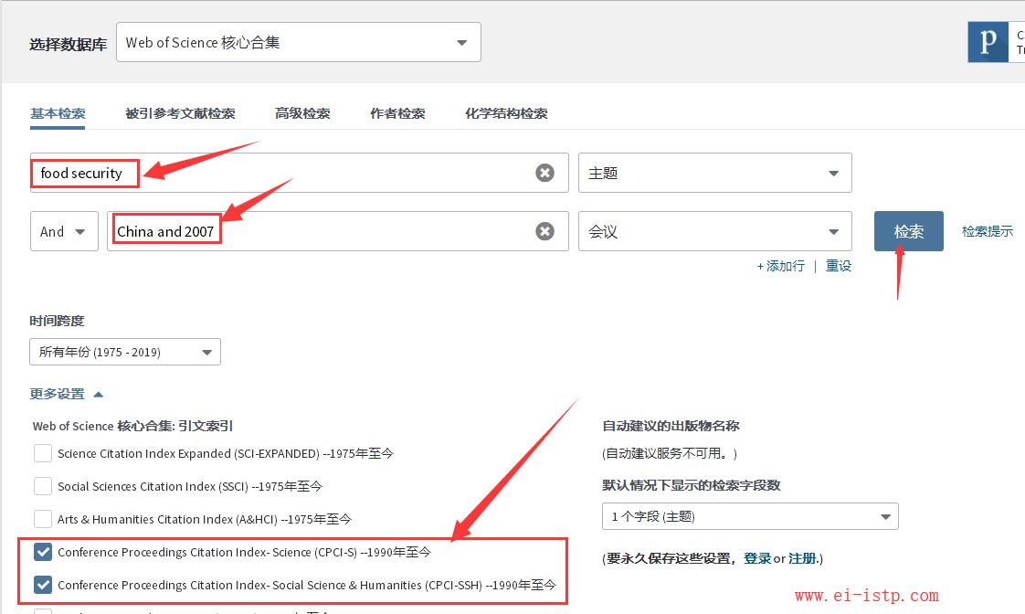Click the Web of Science 核心合集: 引文索引 heading
1025x614 pixels.
132,426
